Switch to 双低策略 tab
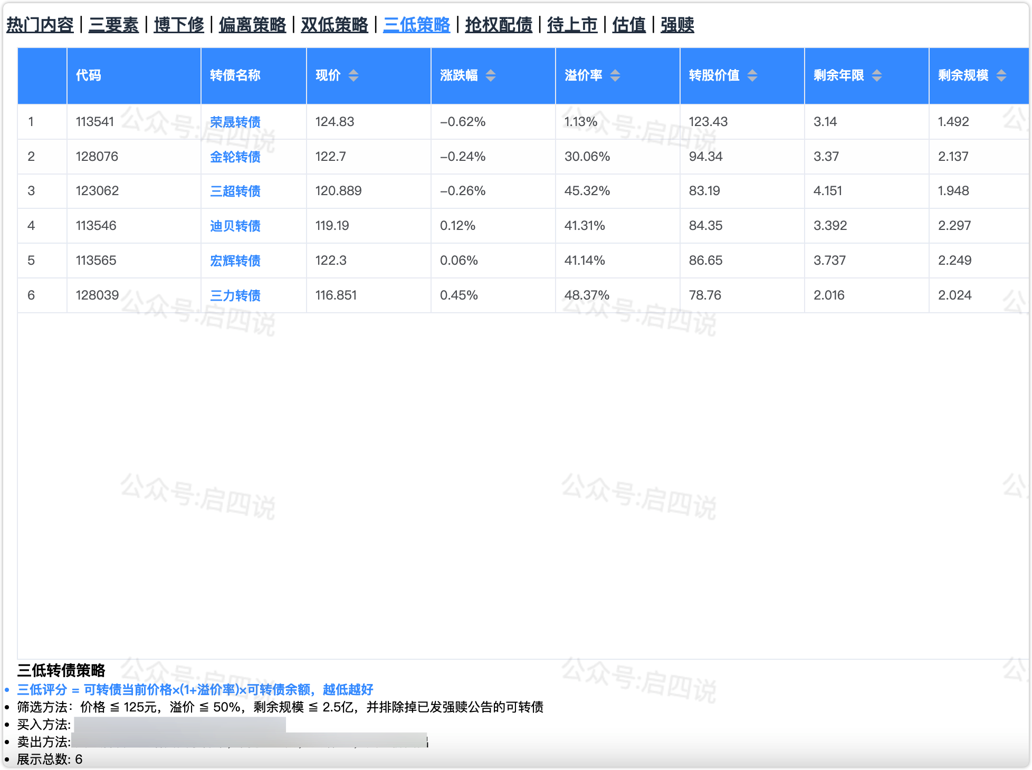This screenshot has height=770, width=1032. coord(335,25)
